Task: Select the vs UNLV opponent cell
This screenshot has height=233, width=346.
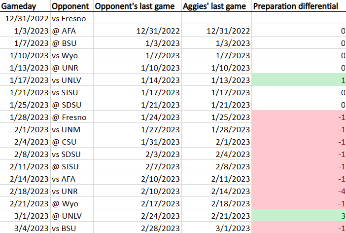Action: (x=72, y=80)
